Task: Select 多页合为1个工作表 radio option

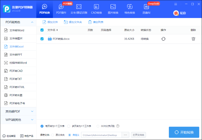Action: (69, 126)
